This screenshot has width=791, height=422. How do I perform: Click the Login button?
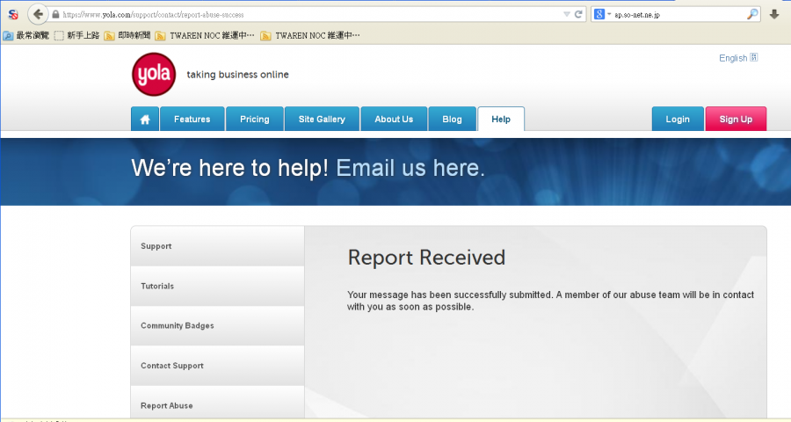(x=677, y=120)
